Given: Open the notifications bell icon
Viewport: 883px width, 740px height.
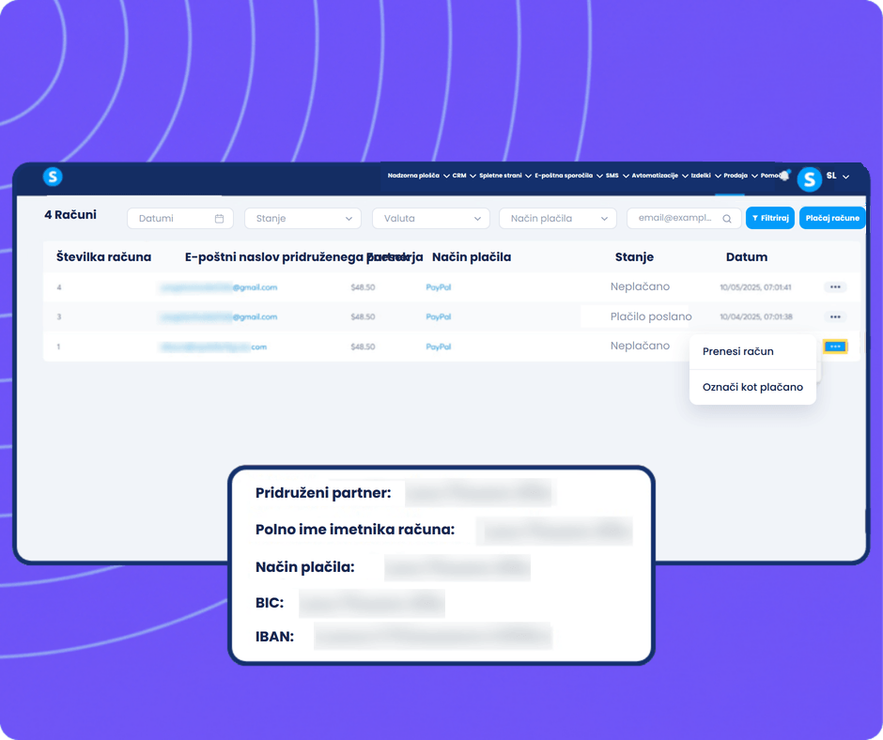Looking at the screenshot, I should pos(784,176).
